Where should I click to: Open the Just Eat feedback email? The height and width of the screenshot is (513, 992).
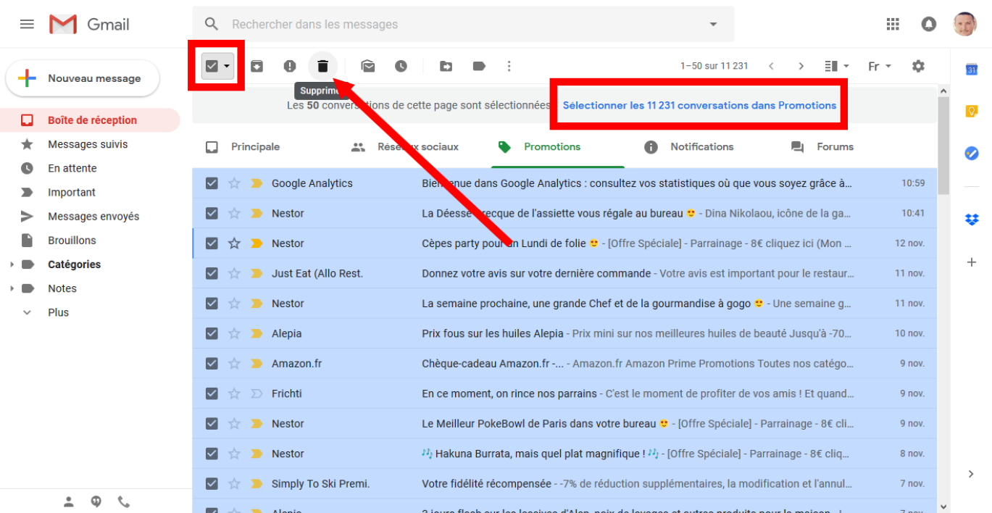click(x=564, y=273)
